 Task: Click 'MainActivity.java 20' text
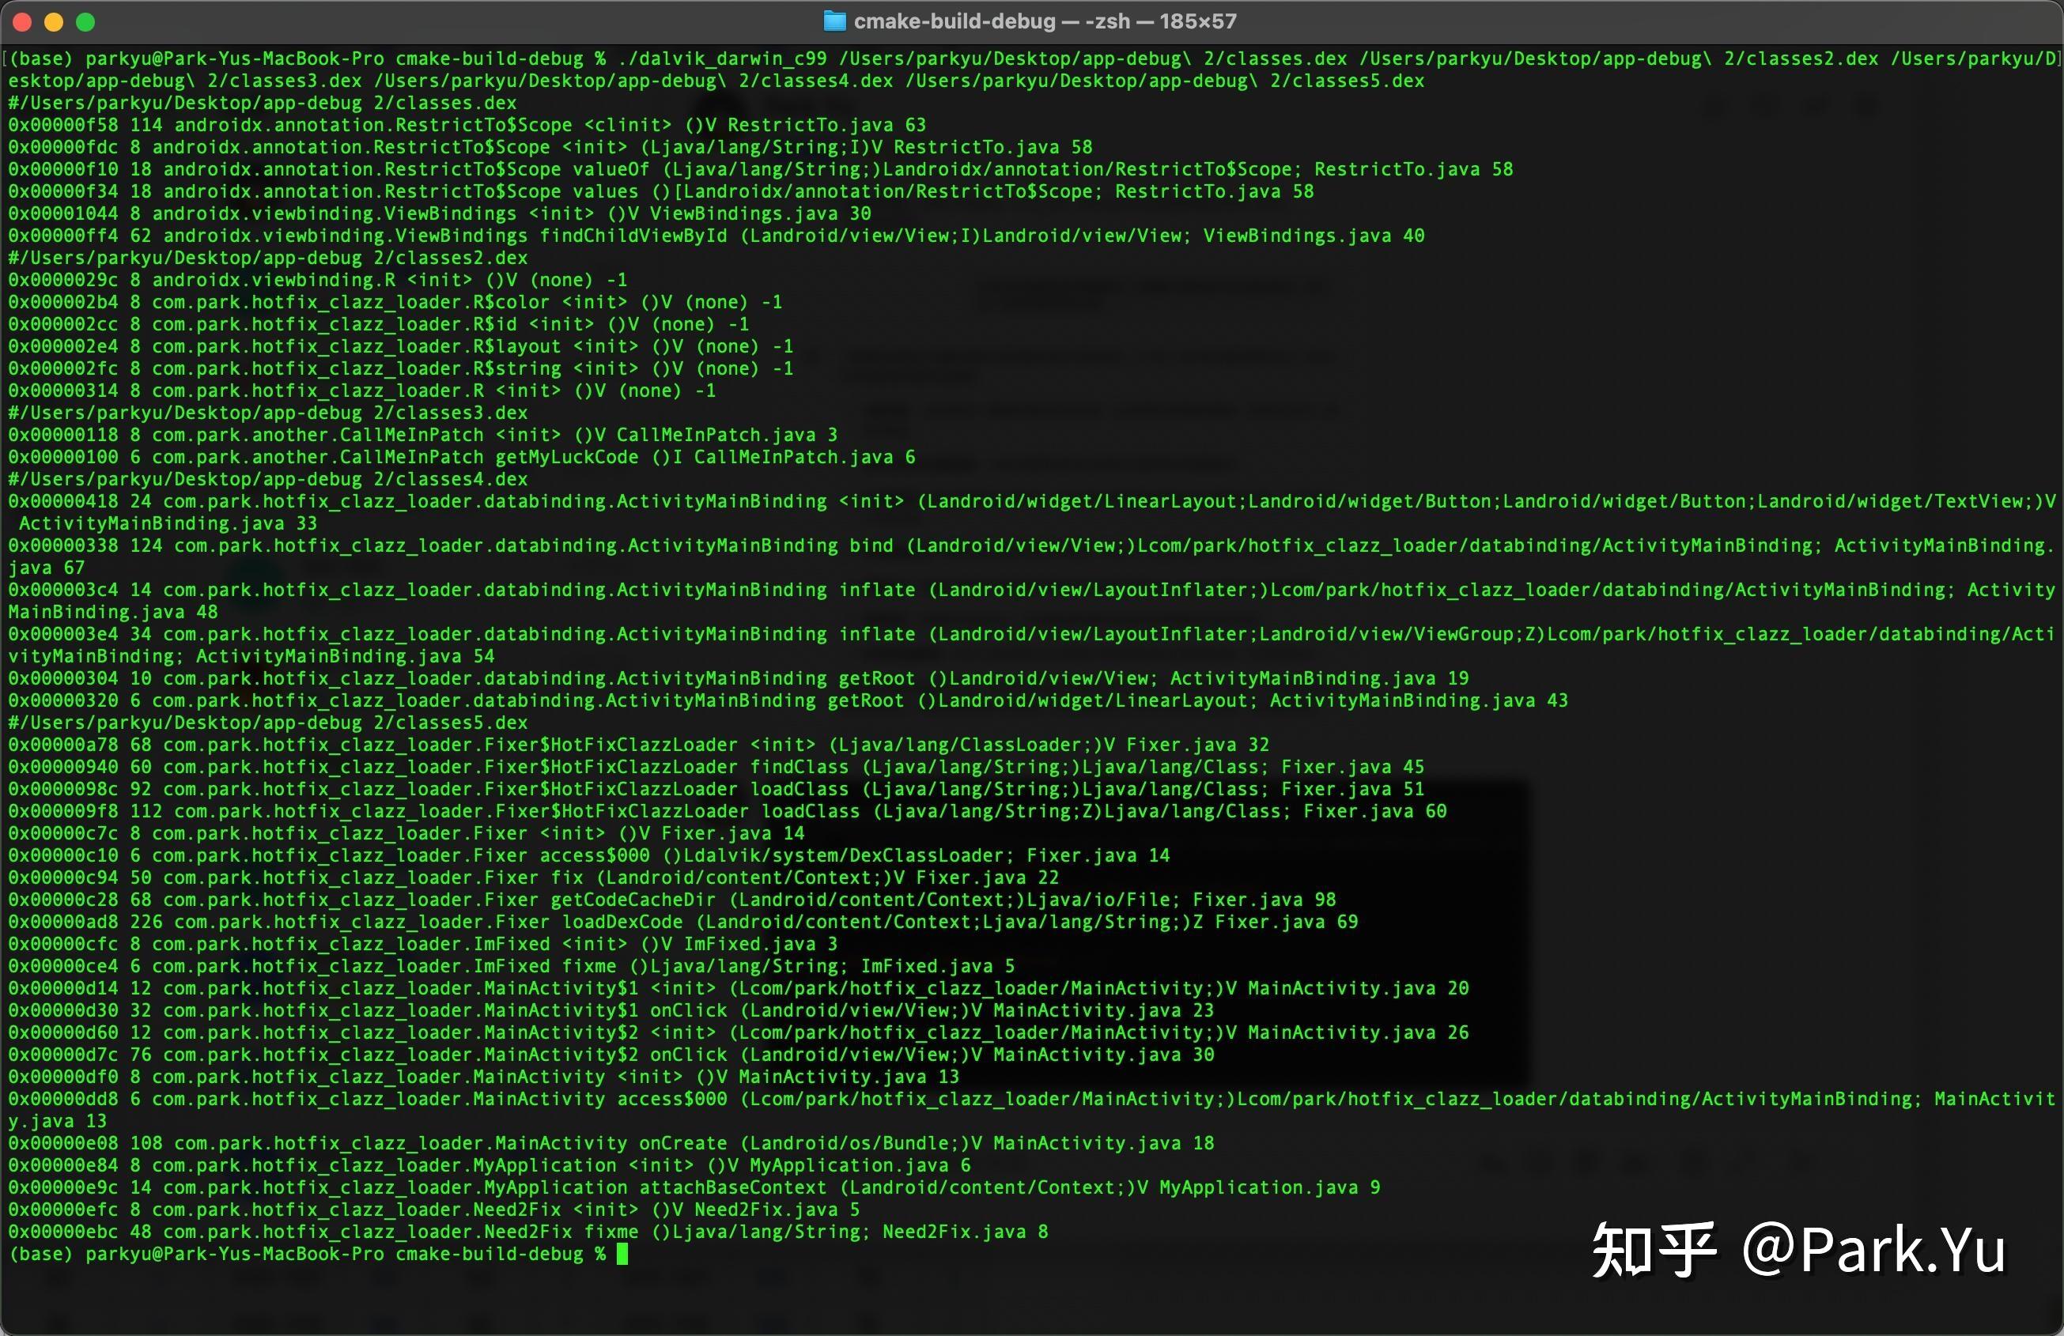(x=1358, y=987)
